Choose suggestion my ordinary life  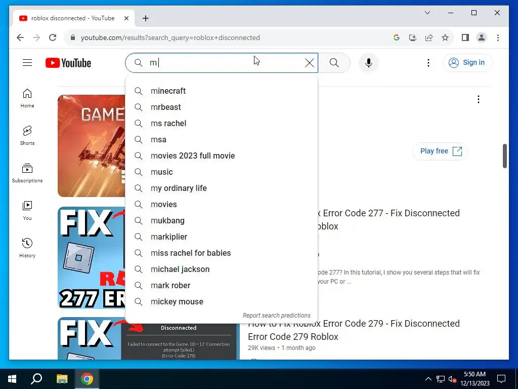pos(222,188)
